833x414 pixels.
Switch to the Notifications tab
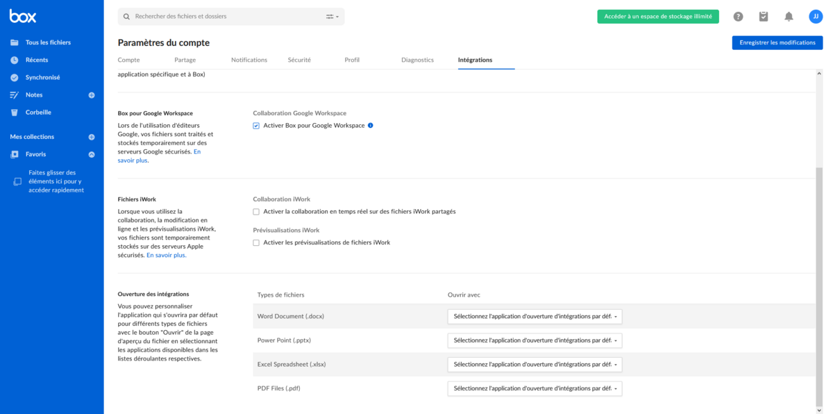249,60
